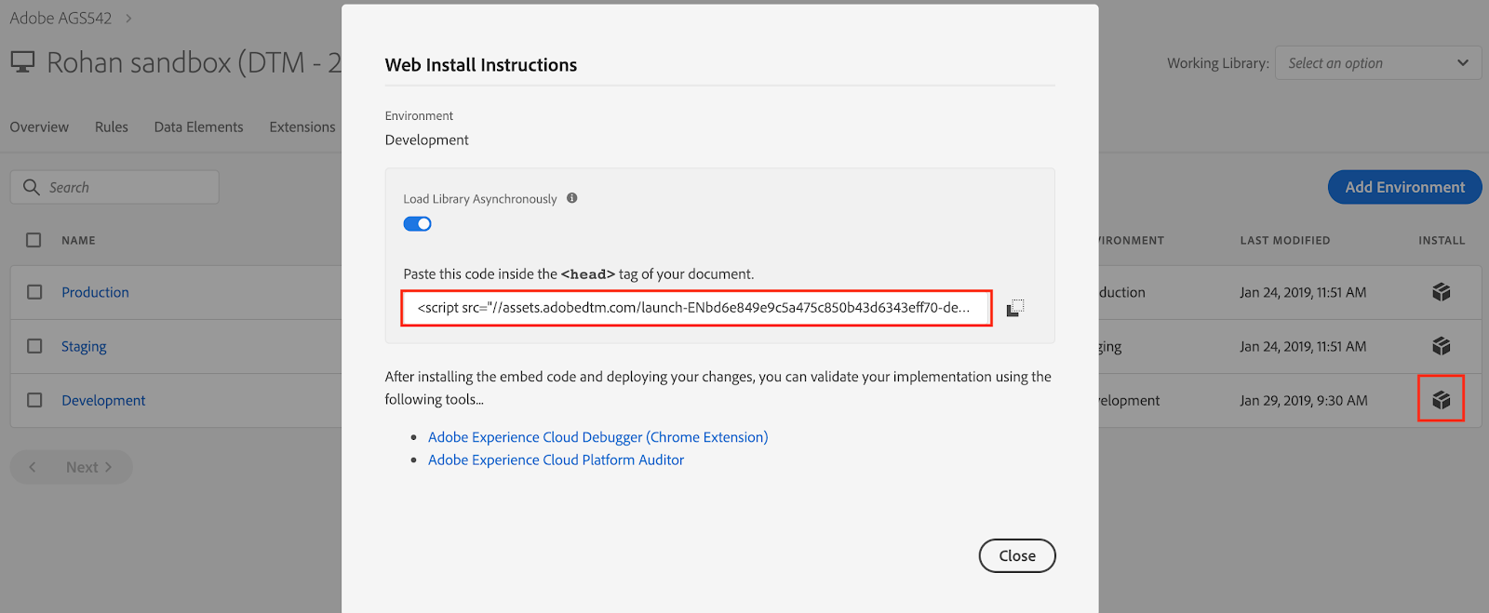
Task: Go to the Next page of environments
Action: coord(88,467)
